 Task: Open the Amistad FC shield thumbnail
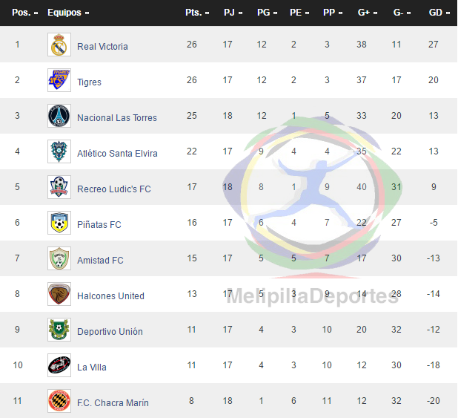coord(59,258)
